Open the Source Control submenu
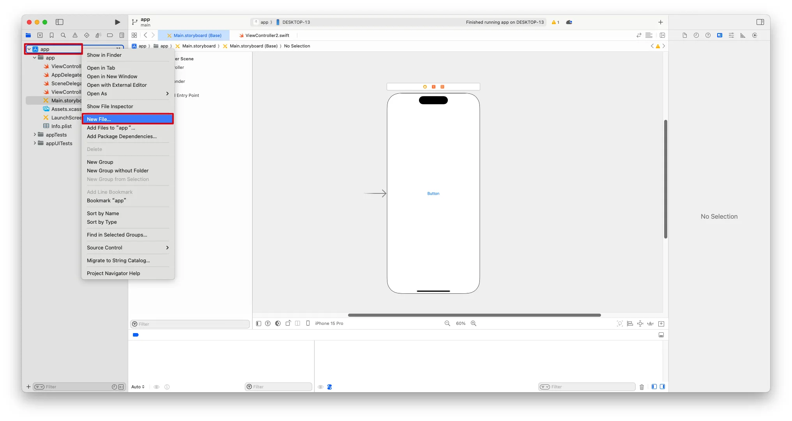This screenshot has height=421, width=792. 128,247
